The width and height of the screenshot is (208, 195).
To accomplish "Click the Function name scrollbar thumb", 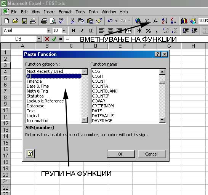I will (x=162, y=82).
